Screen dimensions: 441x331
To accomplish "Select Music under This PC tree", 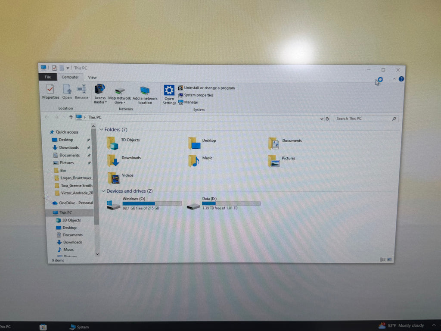I will point(66,250).
